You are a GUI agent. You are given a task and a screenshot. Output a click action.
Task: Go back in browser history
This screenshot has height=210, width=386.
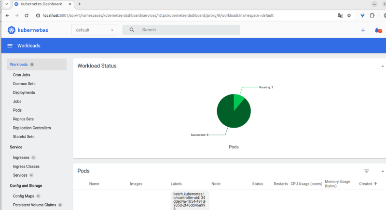pyautogui.click(x=7, y=15)
